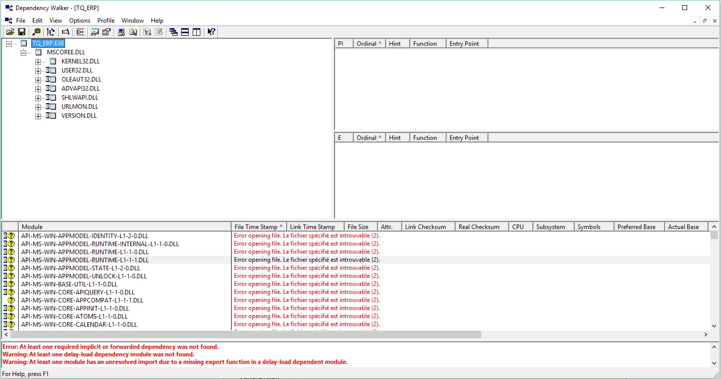Image resolution: width=721 pixels, height=379 pixels.
Task: Click the CPU column header
Action: coord(521,227)
